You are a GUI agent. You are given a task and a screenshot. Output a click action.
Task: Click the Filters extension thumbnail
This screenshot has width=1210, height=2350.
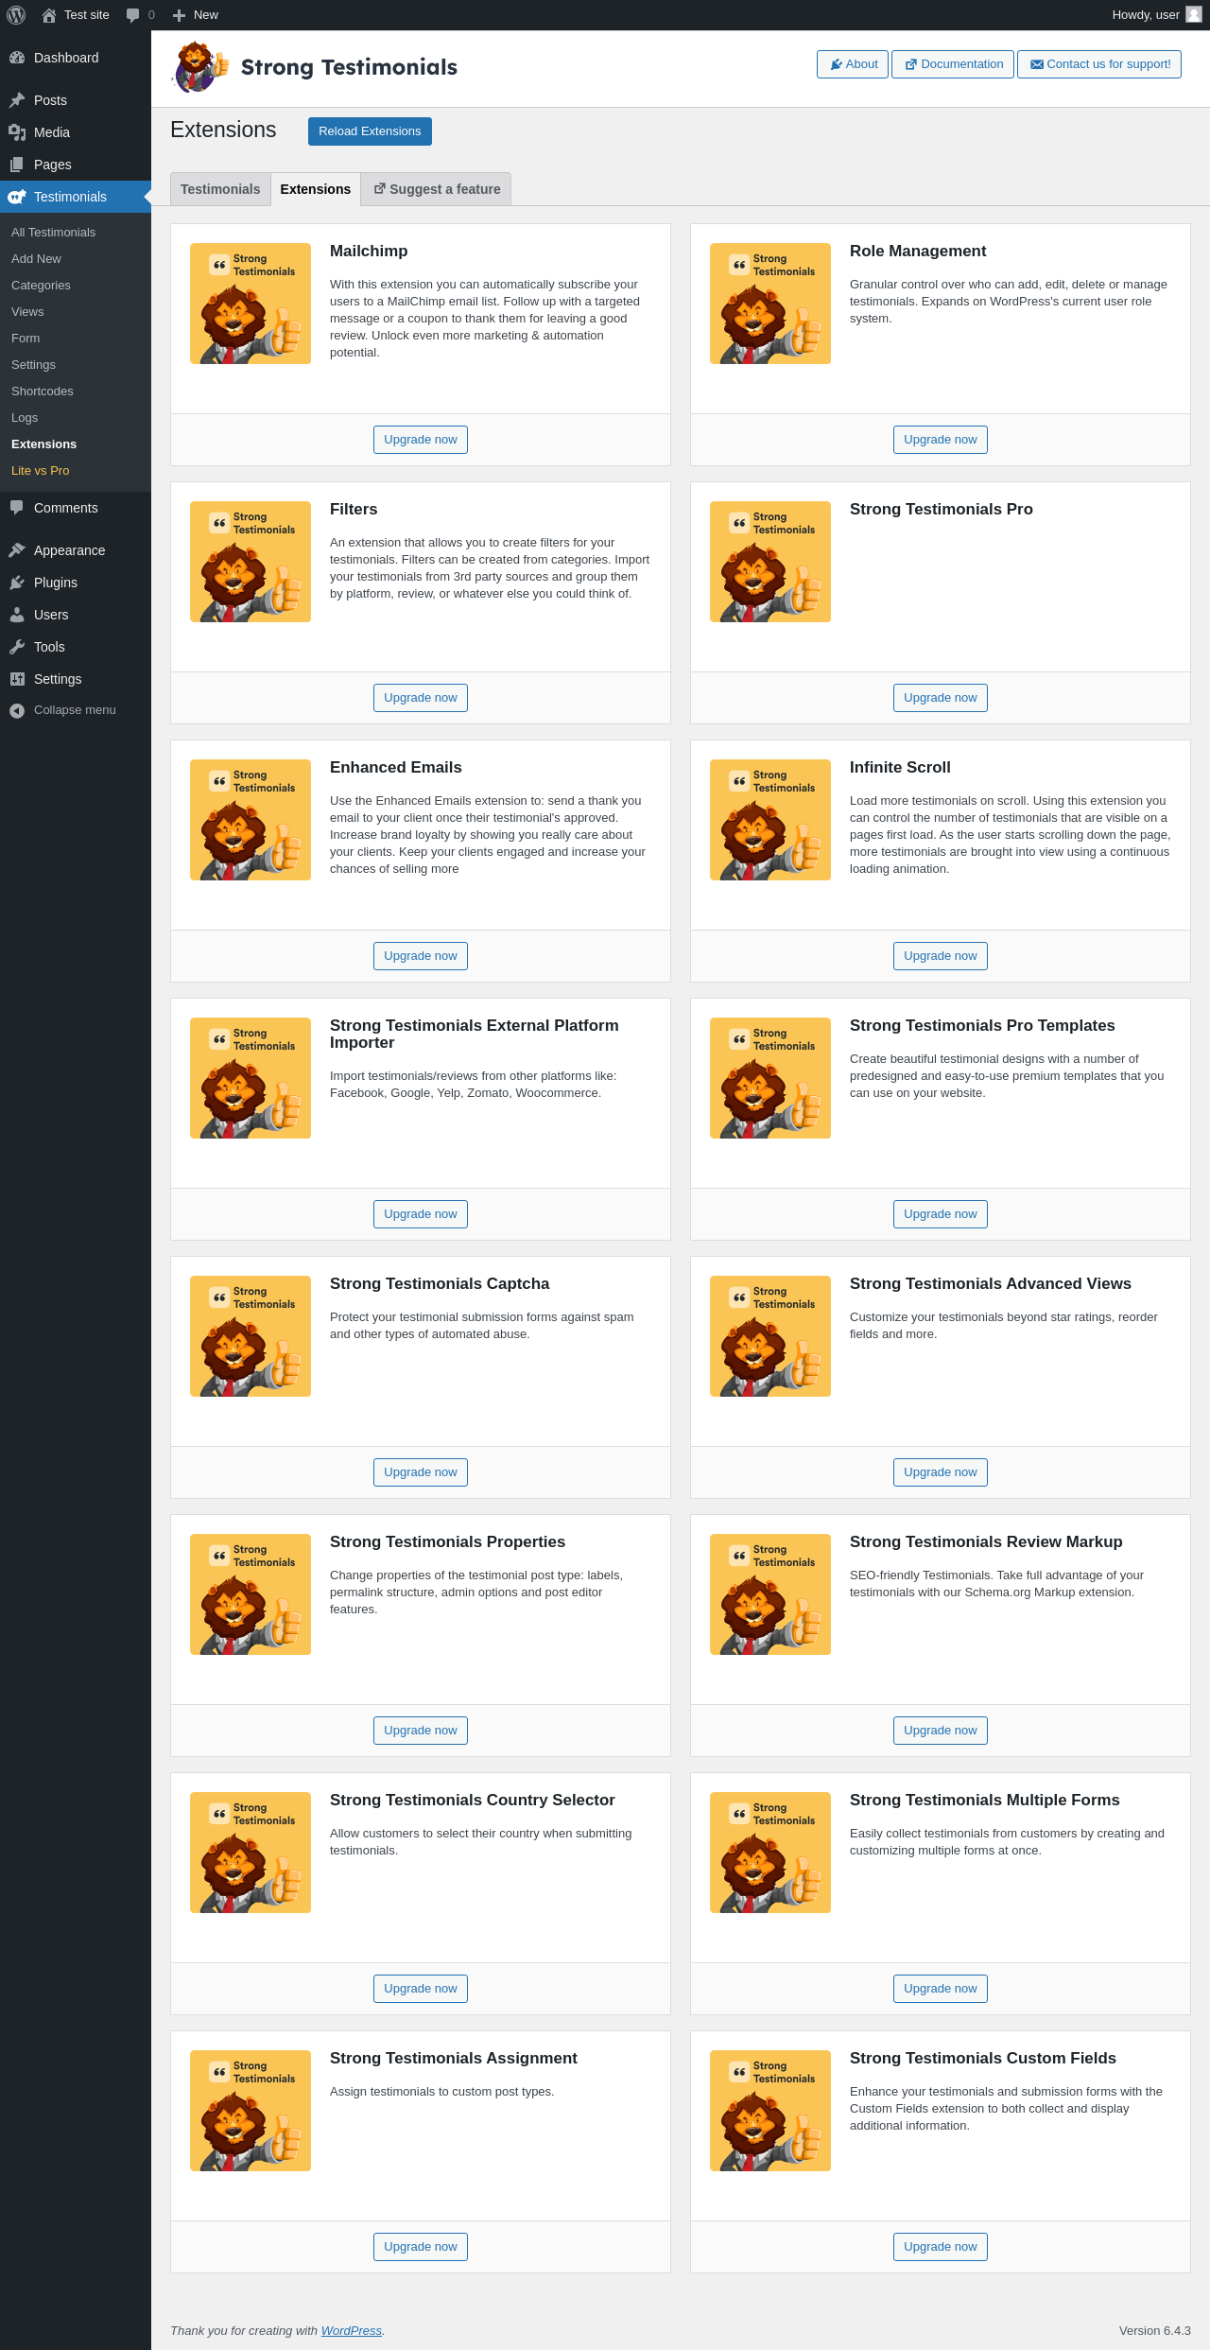point(251,562)
